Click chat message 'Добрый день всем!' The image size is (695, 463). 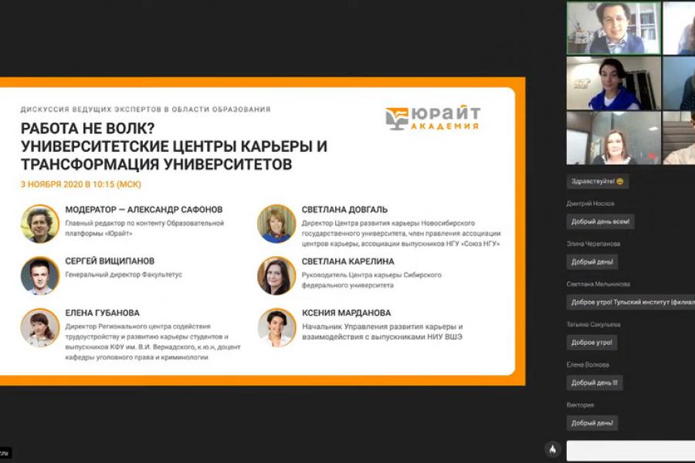(600, 221)
